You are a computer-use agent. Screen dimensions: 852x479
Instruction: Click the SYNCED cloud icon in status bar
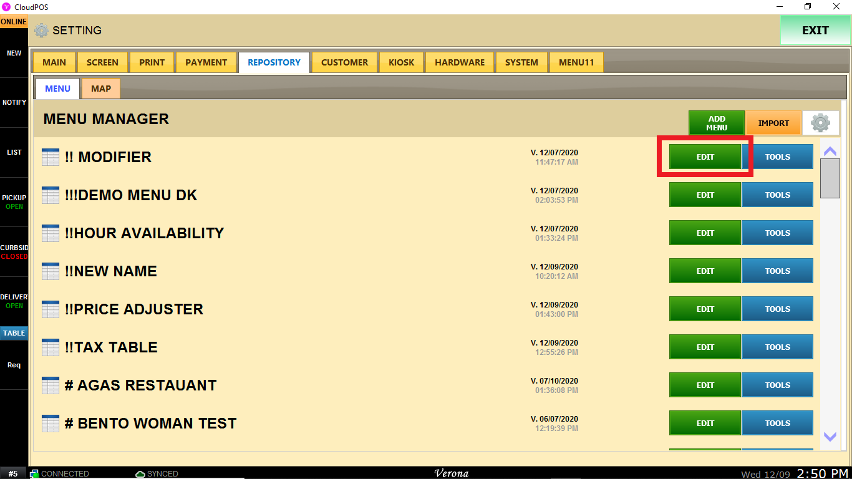[140, 474]
